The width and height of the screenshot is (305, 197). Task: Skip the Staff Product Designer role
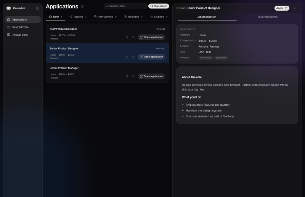coord(134,37)
